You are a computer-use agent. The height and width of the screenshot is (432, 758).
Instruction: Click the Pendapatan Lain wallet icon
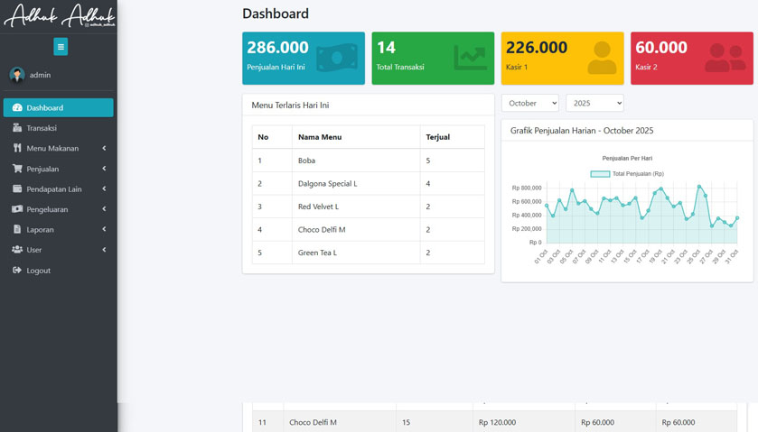17,189
